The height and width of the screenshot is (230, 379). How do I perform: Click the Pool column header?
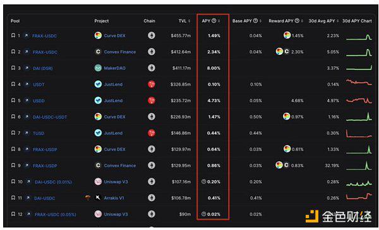(15, 21)
